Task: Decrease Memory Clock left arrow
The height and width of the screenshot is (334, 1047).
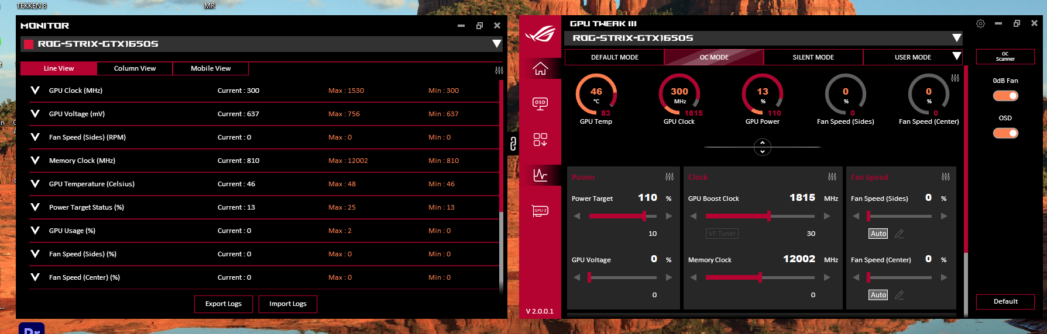Action: [694, 277]
